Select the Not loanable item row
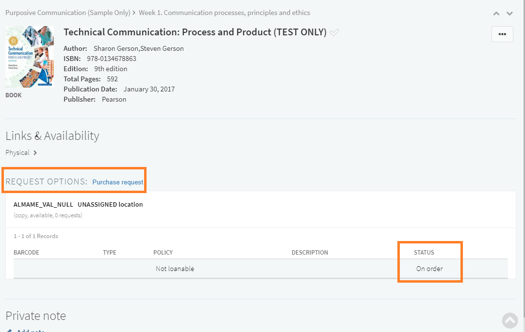The width and height of the screenshot is (525, 332). click(x=175, y=269)
